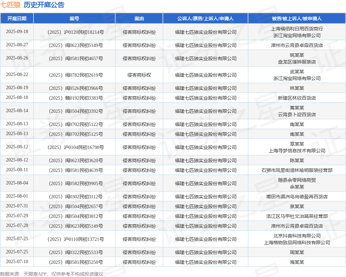Select the date 2025-08-14
Image resolution: width=346 pixels, height=277 pixels.
click(x=17, y=110)
